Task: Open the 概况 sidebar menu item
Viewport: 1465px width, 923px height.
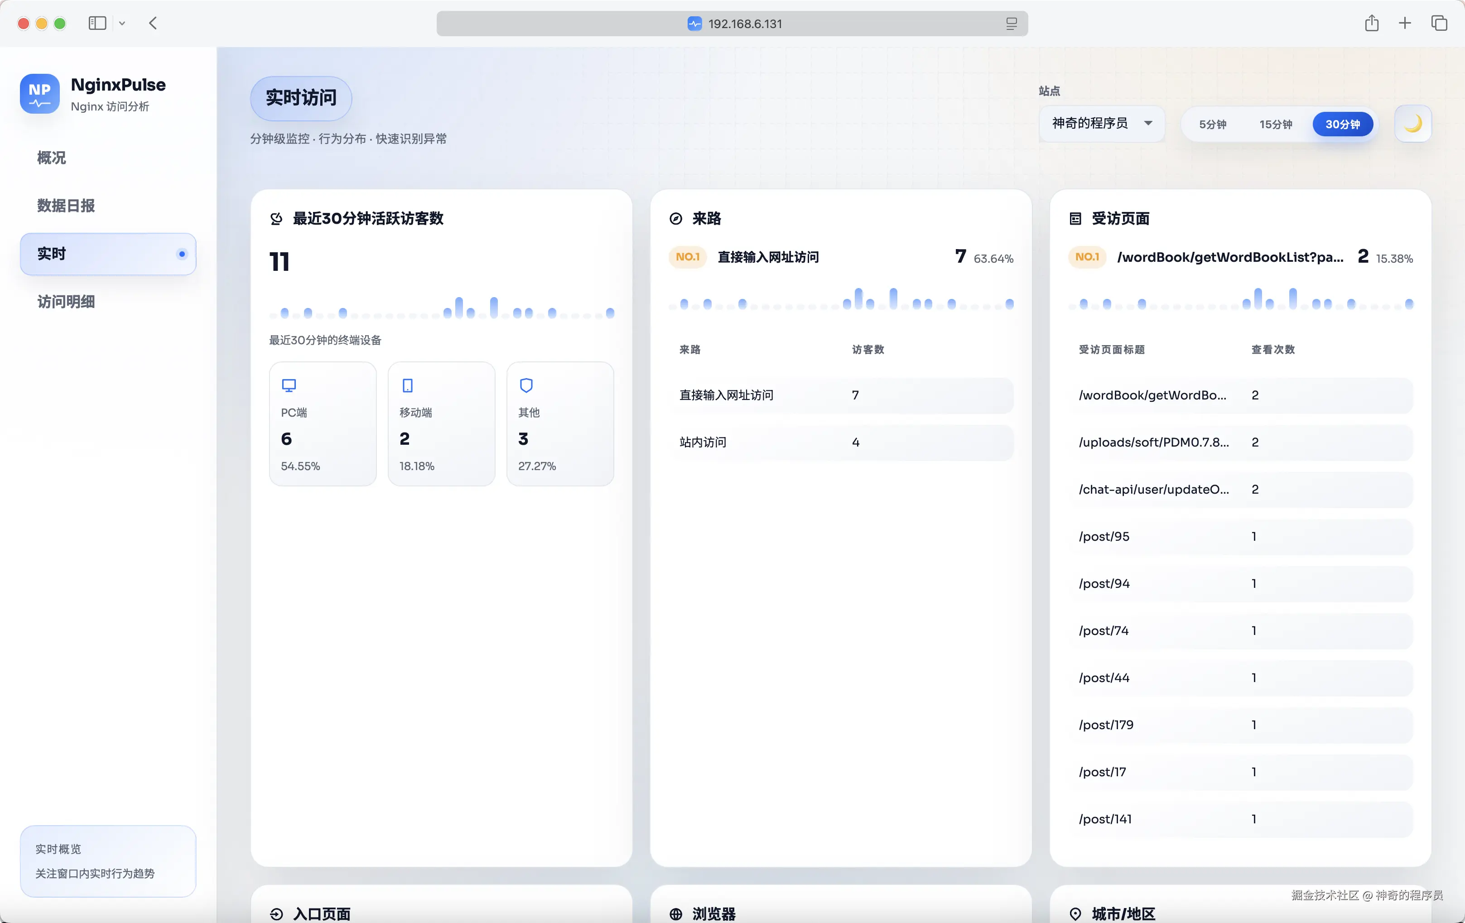Action: [52, 158]
